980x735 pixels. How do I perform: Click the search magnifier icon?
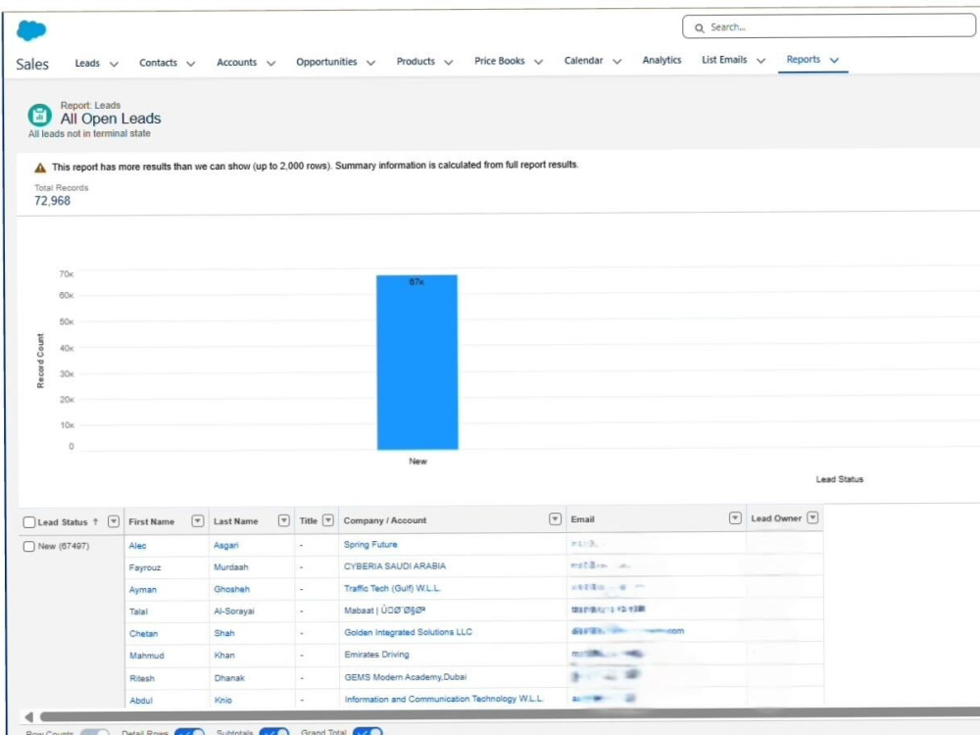click(700, 28)
